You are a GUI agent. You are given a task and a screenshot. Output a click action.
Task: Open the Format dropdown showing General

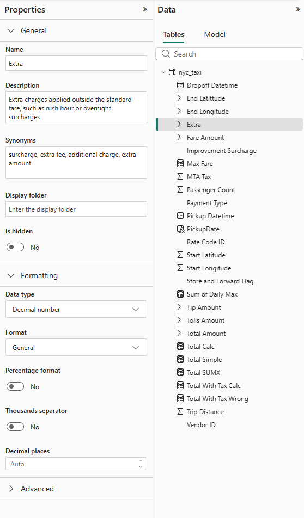[76, 347]
